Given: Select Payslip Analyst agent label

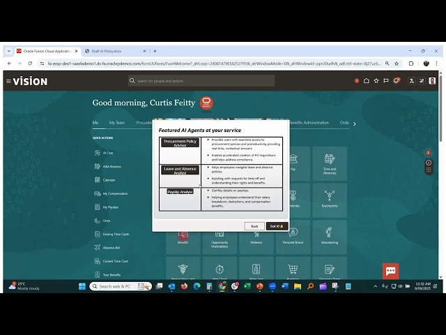Looking at the screenshot, I should tap(180, 192).
